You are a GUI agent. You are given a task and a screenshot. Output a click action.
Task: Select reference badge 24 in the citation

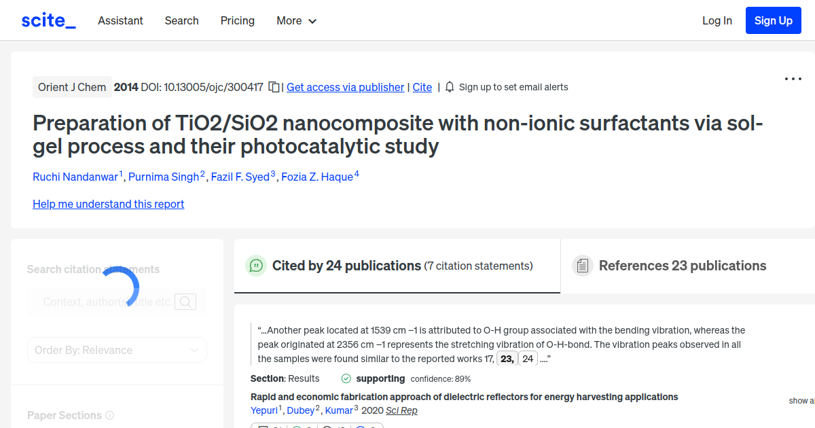pyautogui.click(x=528, y=358)
